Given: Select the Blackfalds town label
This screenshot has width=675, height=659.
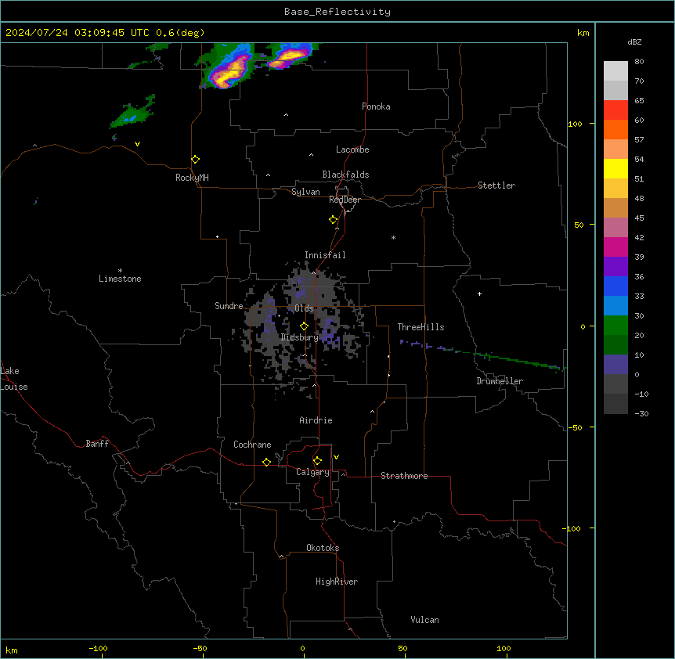Looking at the screenshot, I should pyautogui.click(x=345, y=175).
